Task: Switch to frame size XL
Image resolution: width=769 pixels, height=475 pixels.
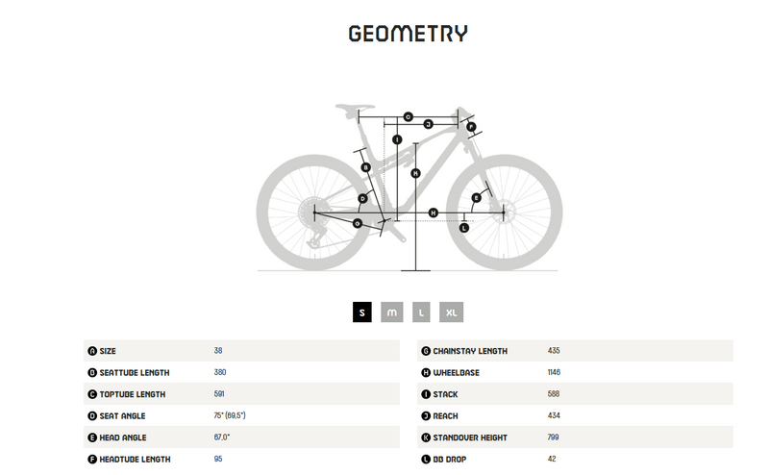Action: [x=452, y=312]
